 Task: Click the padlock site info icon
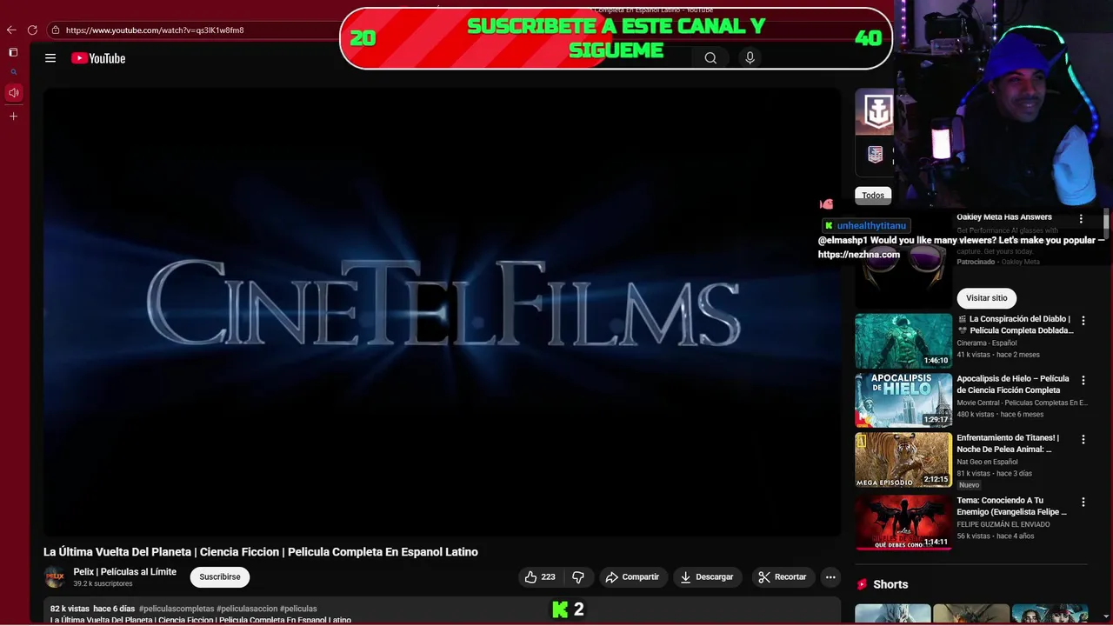(x=56, y=30)
